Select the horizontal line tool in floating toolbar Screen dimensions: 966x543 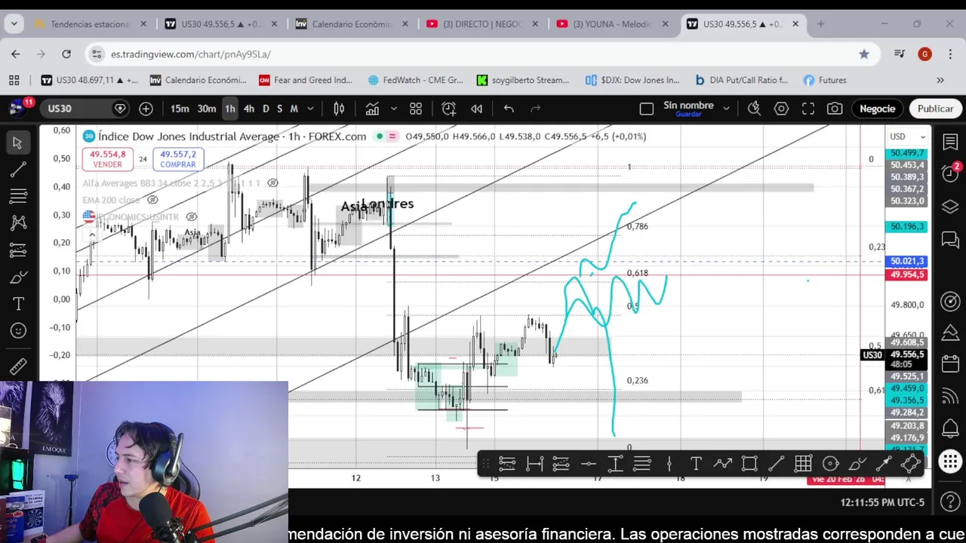pos(589,464)
